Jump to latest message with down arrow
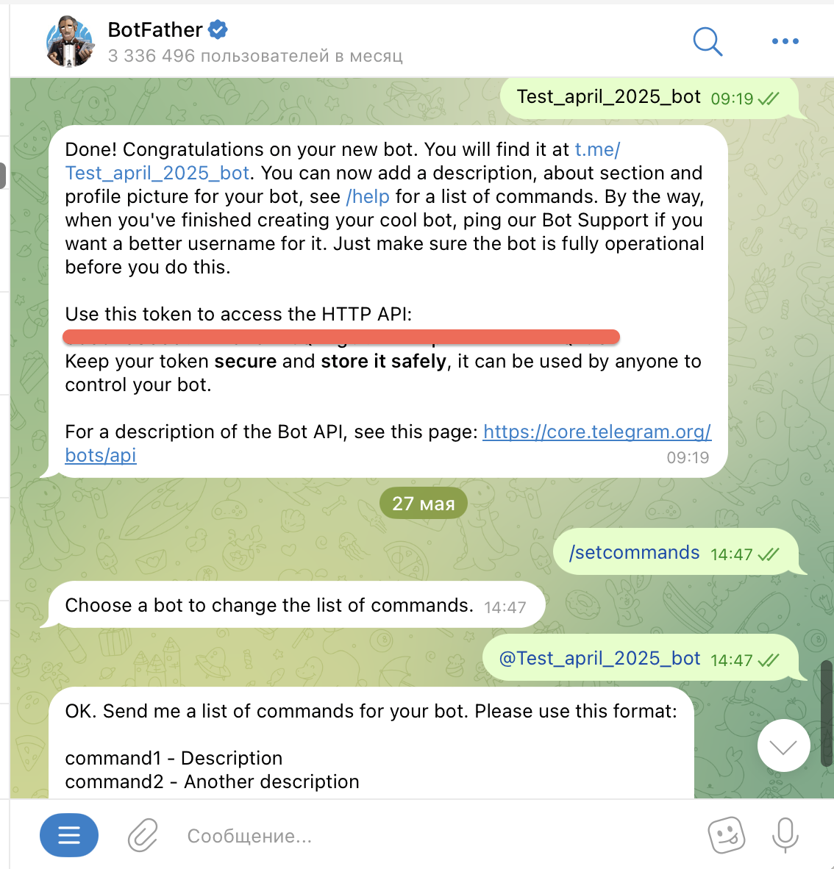 [x=783, y=746]
